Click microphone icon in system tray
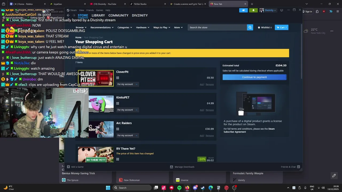 (x=305, y=188)
